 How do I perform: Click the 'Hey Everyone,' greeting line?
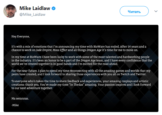point(20,36)
